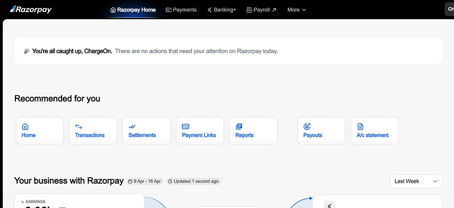The width and height of the screenshot is (454, 208).
Task: Open Payroll in new window
Action: [x=261, y=10]
